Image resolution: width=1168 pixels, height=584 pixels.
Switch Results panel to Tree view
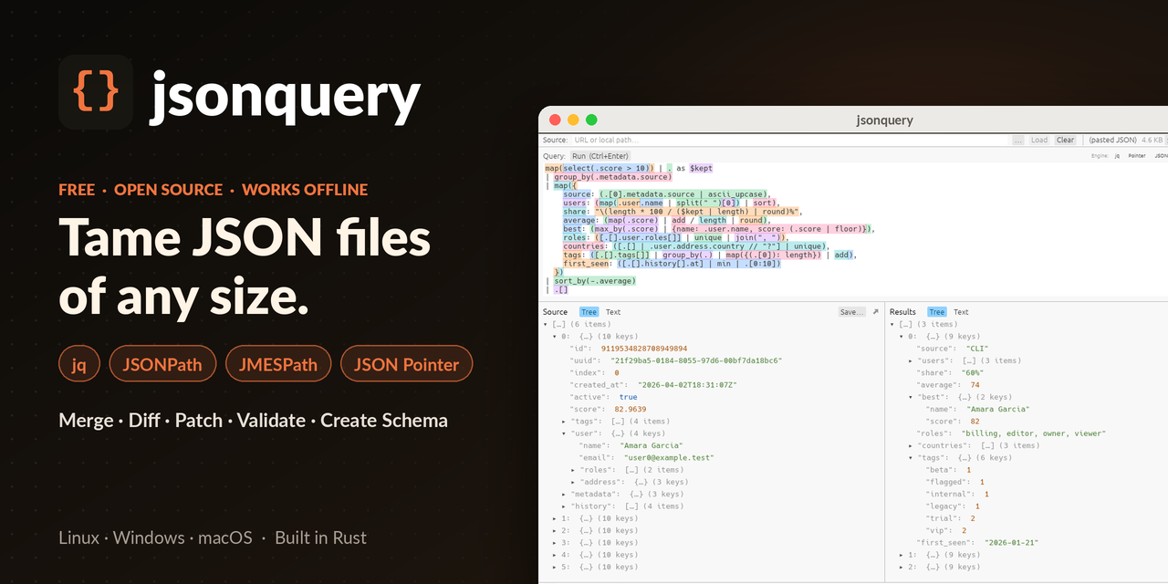tap(936, 312)
